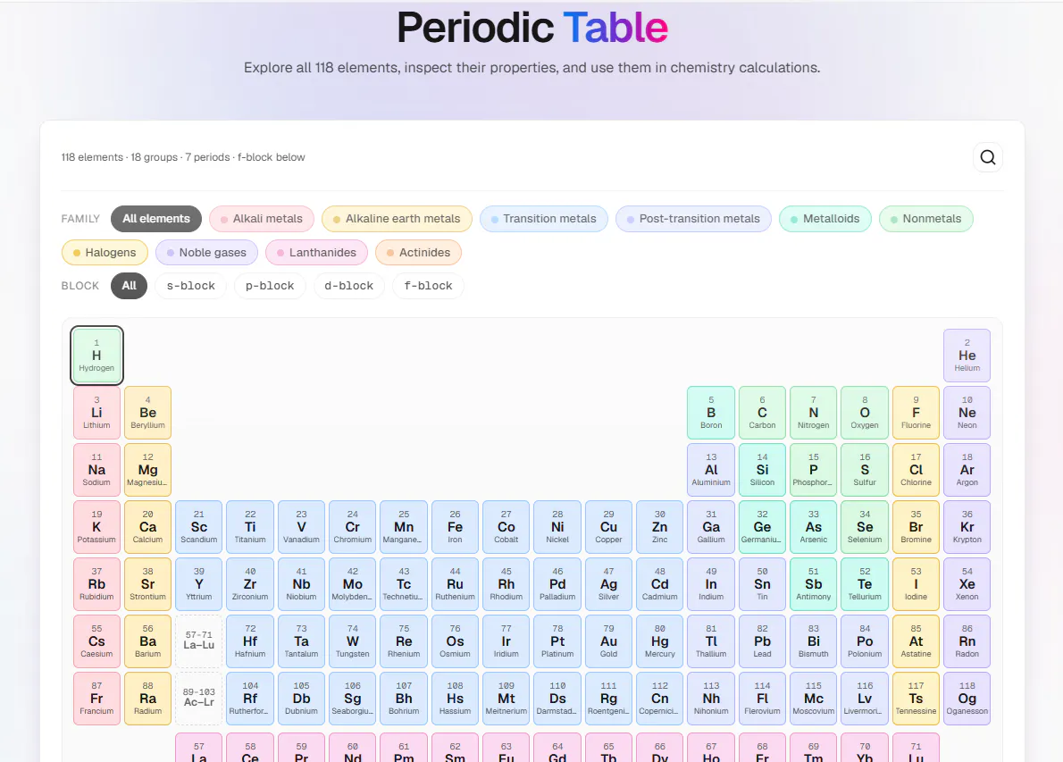Open the Helium element tile
Image resolution: width=1063 pixels, height=762 pixels.
click(967, 356)
